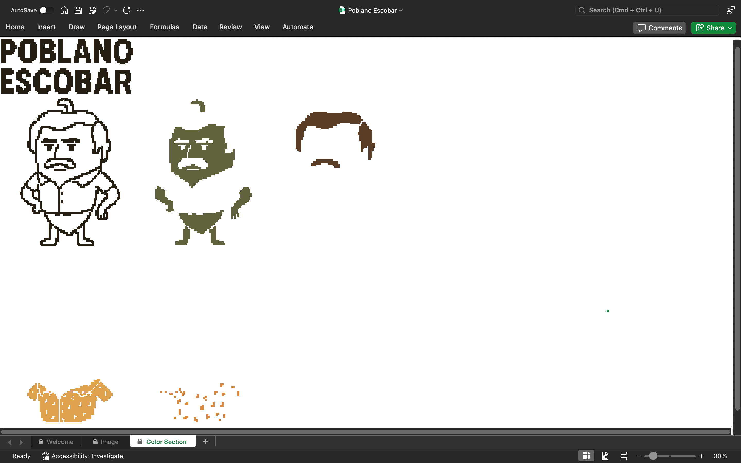Click the green pepper body color art
Viewport: 741px width, 463px height.
pyautogui.click(x=203, y=172)
